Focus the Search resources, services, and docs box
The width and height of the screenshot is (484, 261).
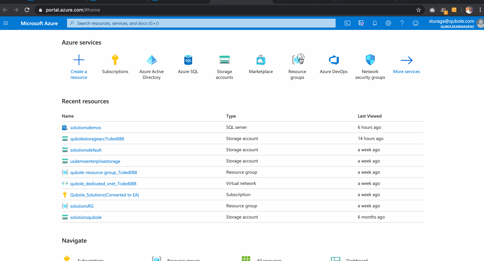(201, 23)
